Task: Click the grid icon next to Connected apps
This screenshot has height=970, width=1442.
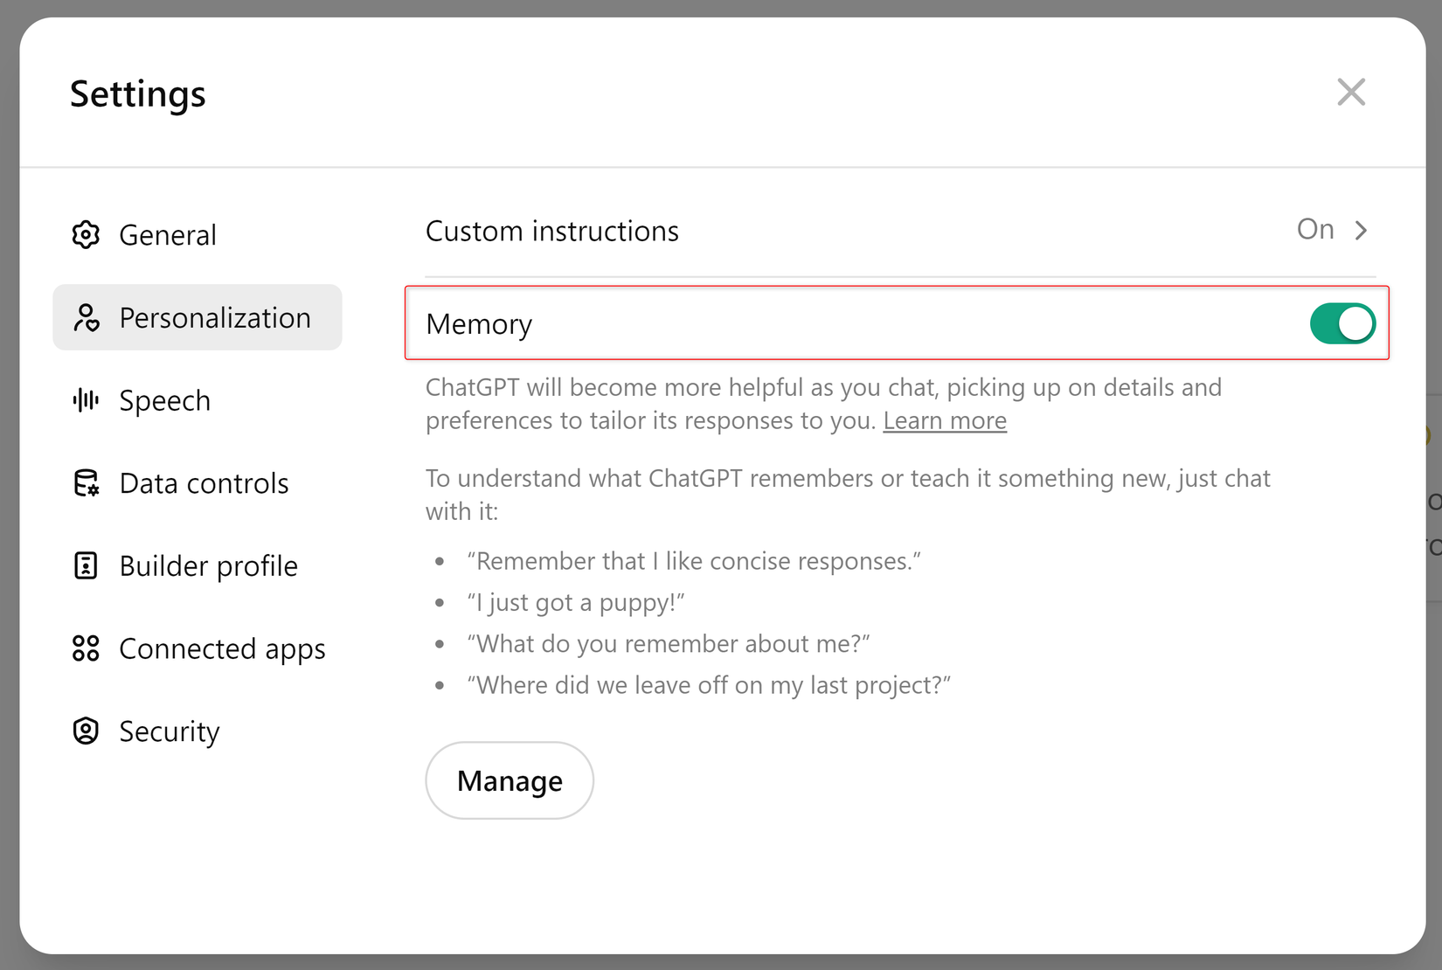Action: (86, 648)
